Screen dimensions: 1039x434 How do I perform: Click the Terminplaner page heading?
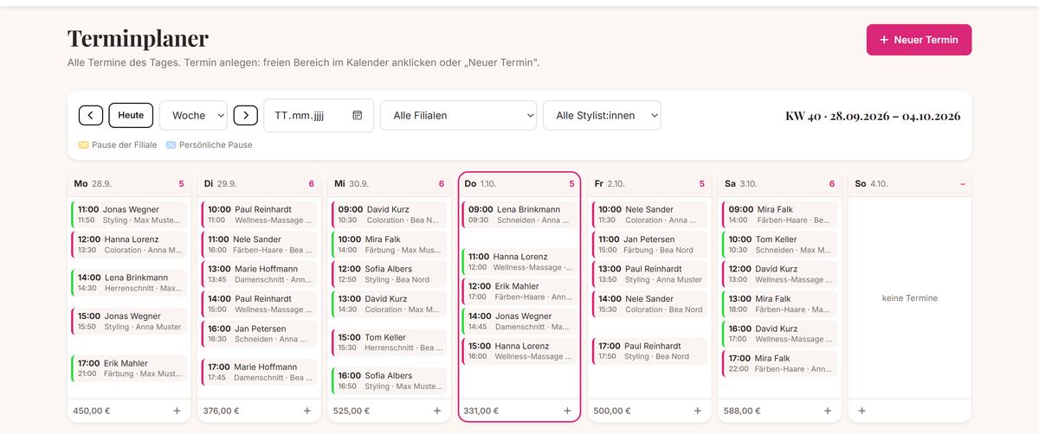[x=138, y=39]
